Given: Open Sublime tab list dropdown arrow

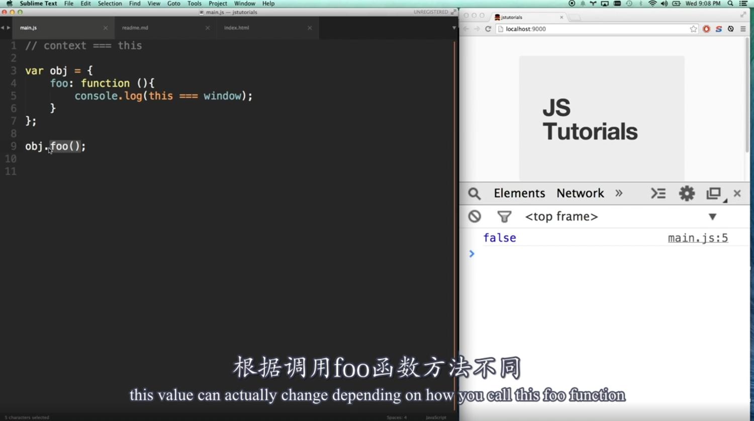Looking at the screenshot, I should 454,28.
